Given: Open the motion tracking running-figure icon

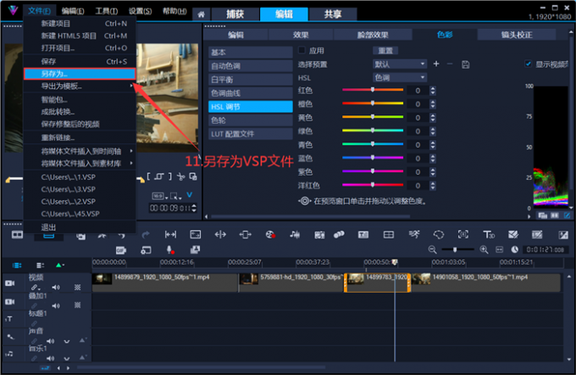Looking at the screenshot, I should [x=414, y=234].
